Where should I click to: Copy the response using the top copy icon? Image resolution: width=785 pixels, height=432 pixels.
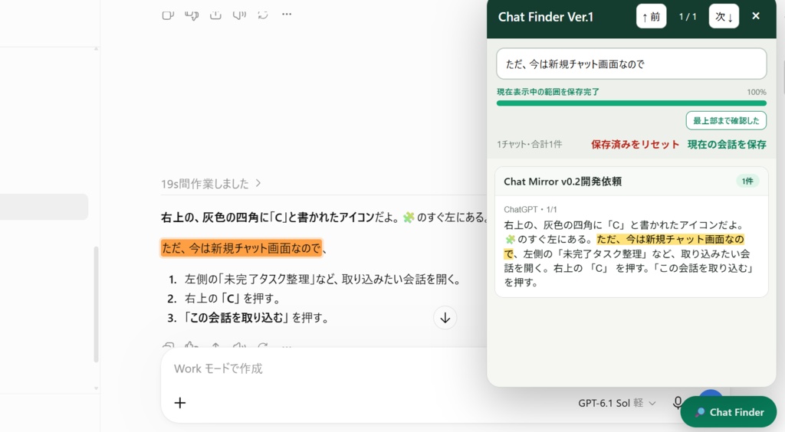168,15
